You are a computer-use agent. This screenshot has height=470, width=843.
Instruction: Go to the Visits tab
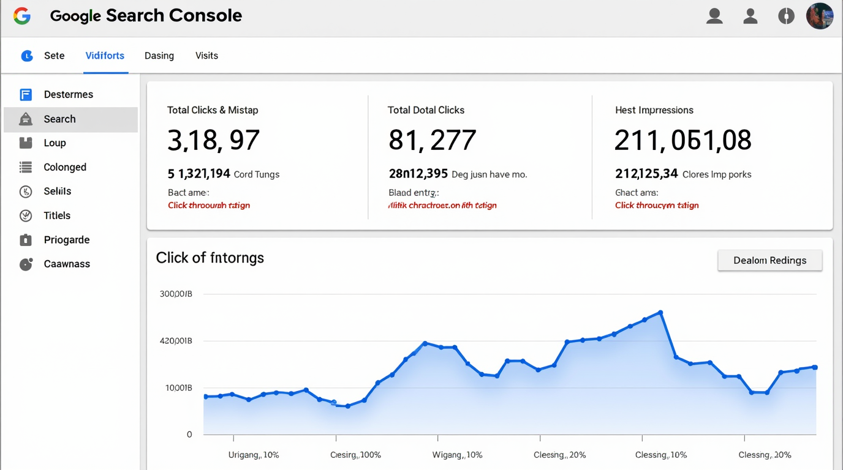point(206,56)
